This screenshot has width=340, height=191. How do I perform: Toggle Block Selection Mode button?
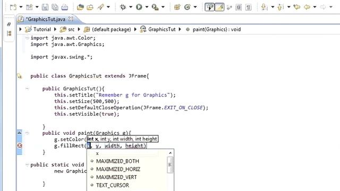(239, 7)
